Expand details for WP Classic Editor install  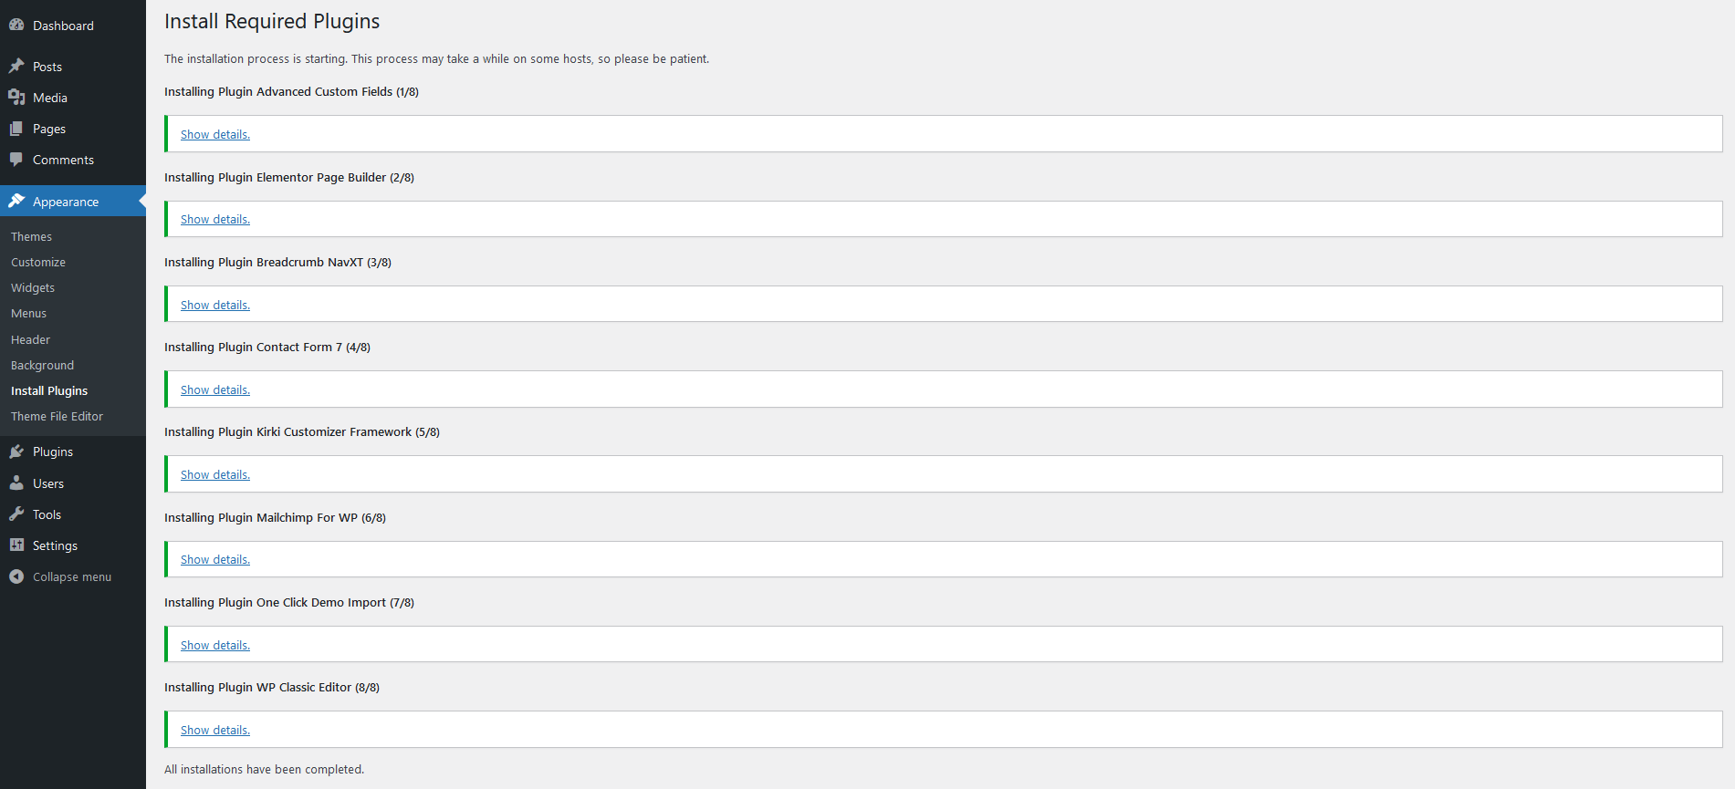coord(215,731)
